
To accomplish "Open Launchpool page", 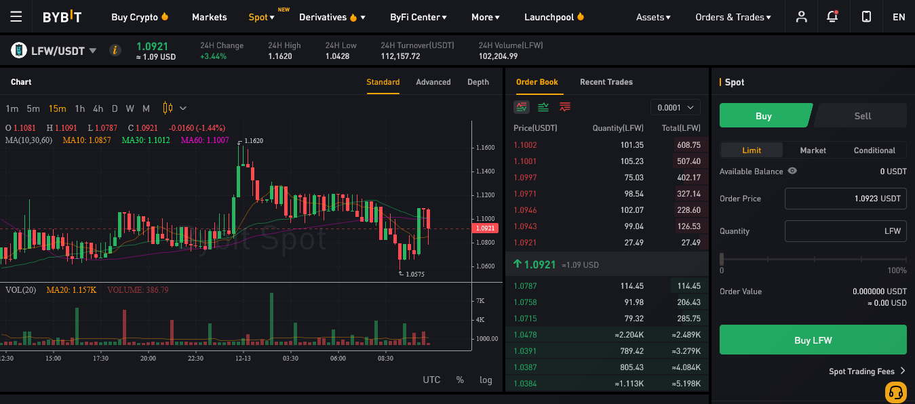I will click(549, 17).
